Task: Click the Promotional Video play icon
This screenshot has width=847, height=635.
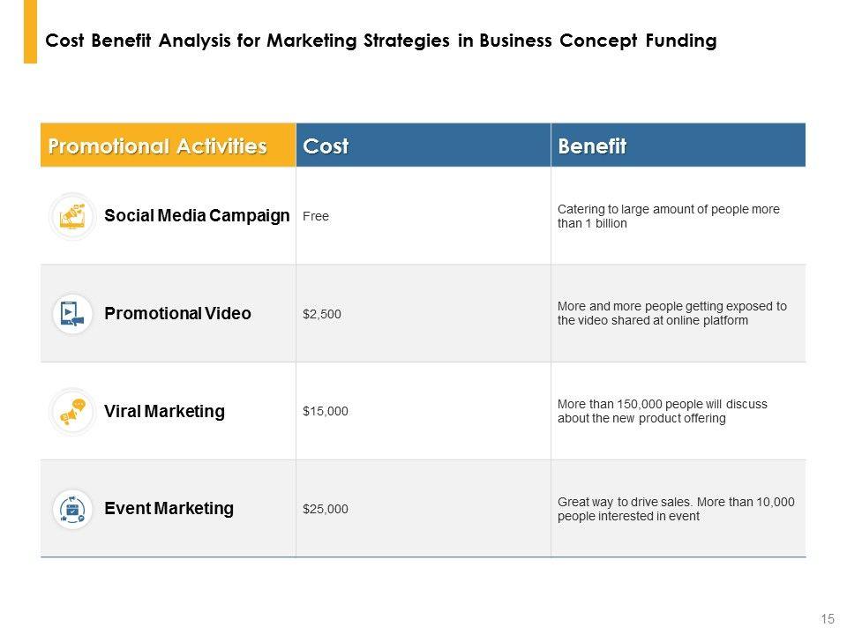Action: click(x=72, y=313)
